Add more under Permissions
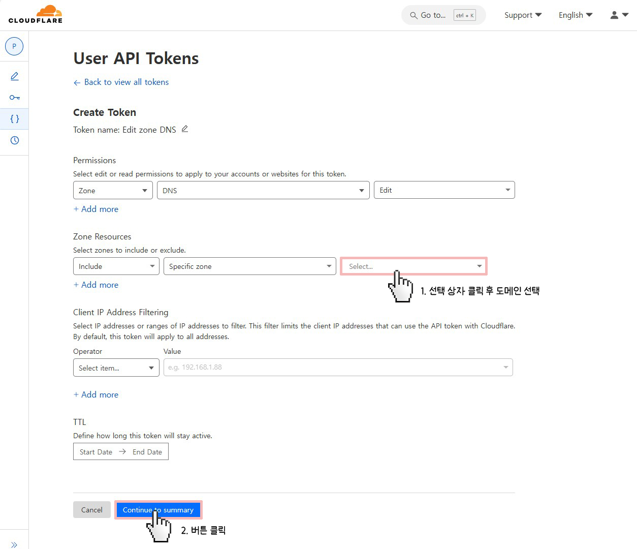This screenshot has width=637, height=549. point(96,209)
